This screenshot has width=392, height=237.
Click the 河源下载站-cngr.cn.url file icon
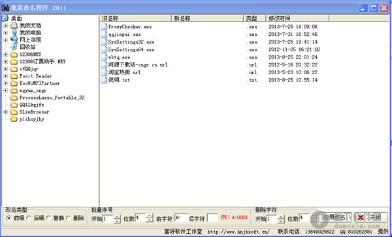click(105, 65)
